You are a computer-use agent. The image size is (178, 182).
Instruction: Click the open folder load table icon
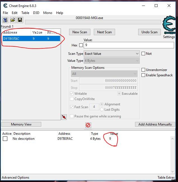point(13,20)
